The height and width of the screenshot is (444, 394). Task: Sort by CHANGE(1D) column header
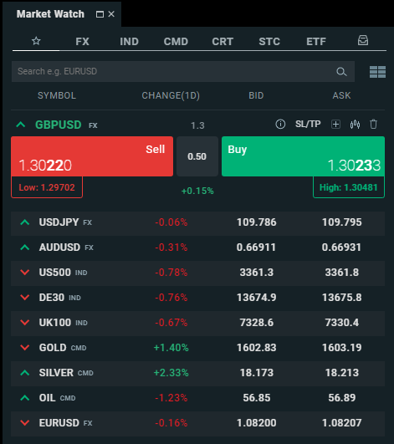(171, 95)
